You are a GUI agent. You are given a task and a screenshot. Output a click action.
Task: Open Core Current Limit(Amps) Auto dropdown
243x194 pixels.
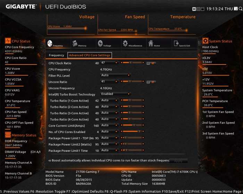coord(109,125)
